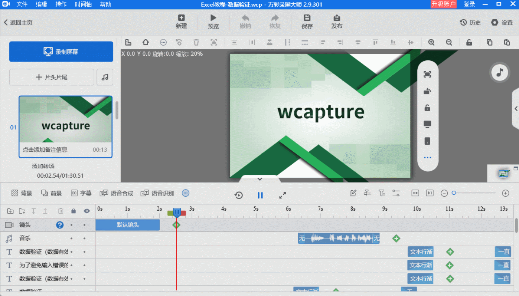The height and width of the screenshot is (296, 519).
Task: Open the 操作 menu
Action: click(61, 4)
